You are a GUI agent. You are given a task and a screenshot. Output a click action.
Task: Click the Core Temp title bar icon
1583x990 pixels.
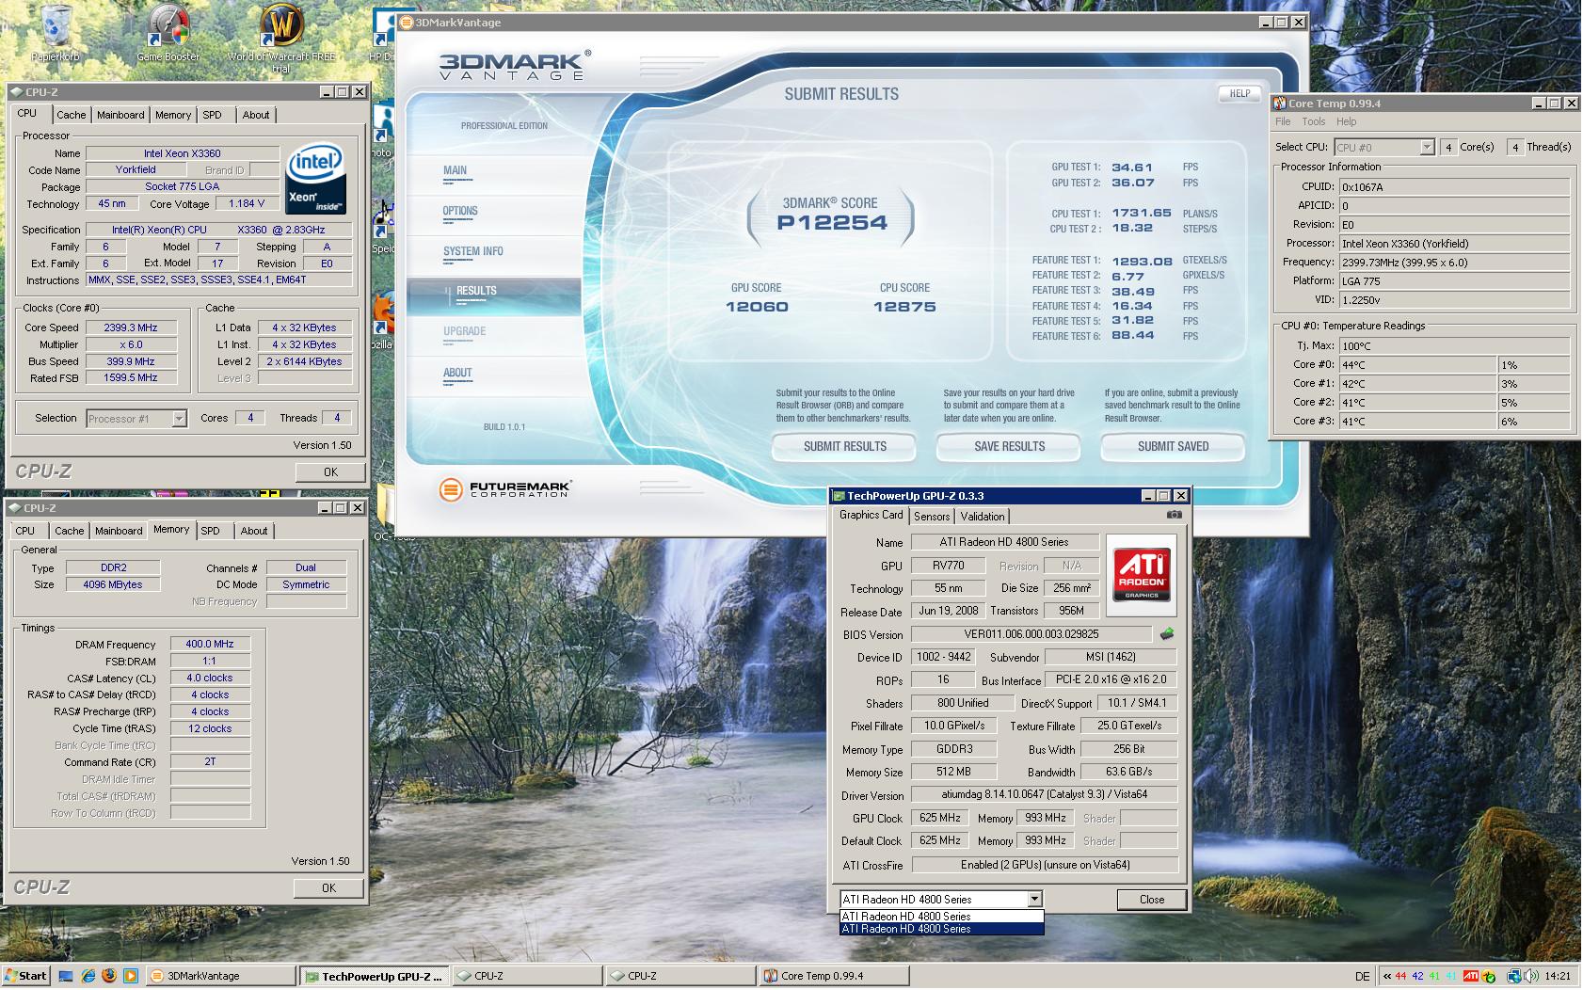coord(1280,104)
